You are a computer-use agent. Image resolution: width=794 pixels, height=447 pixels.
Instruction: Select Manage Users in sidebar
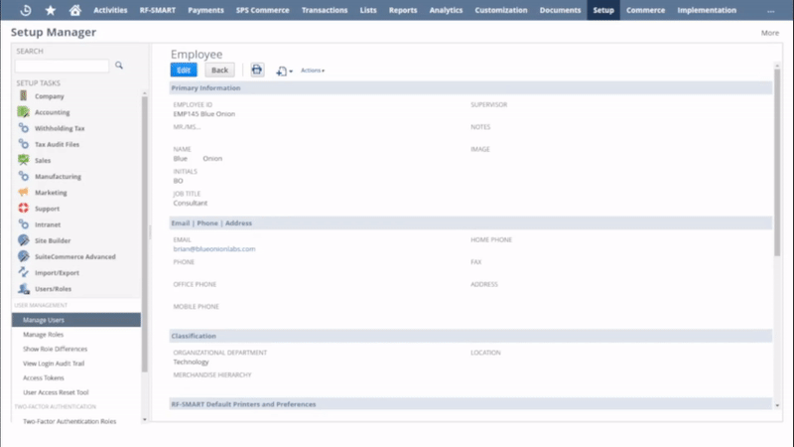[x=76, y=320]
